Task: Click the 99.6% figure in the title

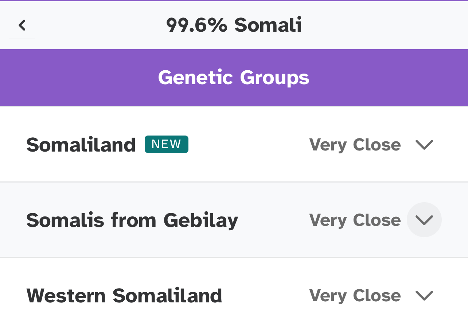Action: [197, 25]
